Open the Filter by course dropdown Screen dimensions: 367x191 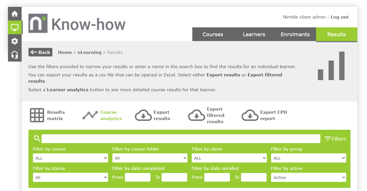71,158
